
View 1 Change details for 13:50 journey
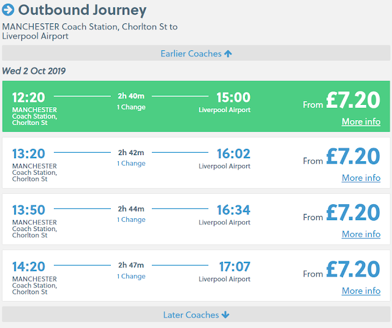click(131, 220)
